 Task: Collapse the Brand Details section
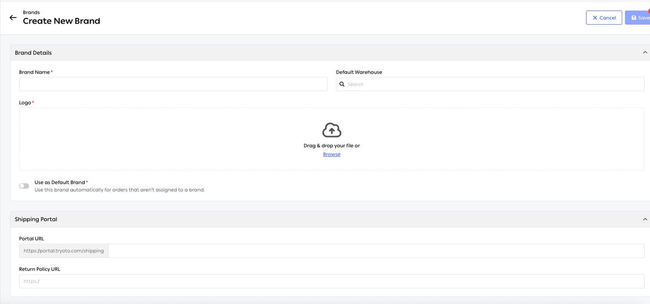[x=645, y=52]
